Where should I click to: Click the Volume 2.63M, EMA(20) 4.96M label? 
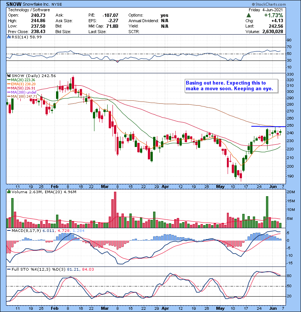(x=44, y=192)
